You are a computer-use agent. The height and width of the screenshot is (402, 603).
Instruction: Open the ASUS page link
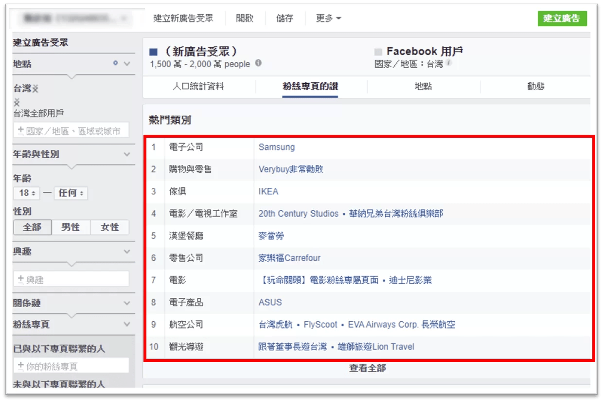270,302
